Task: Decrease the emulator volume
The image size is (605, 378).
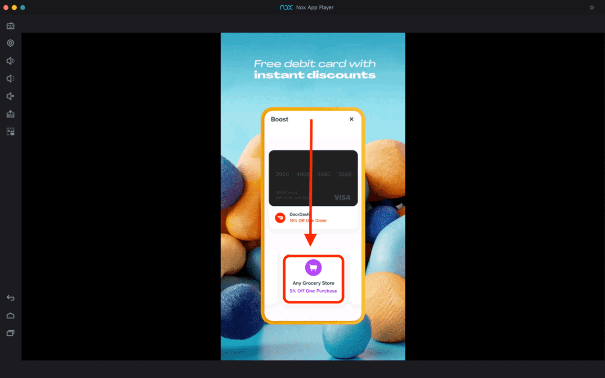Action: [x=11, y=79]
